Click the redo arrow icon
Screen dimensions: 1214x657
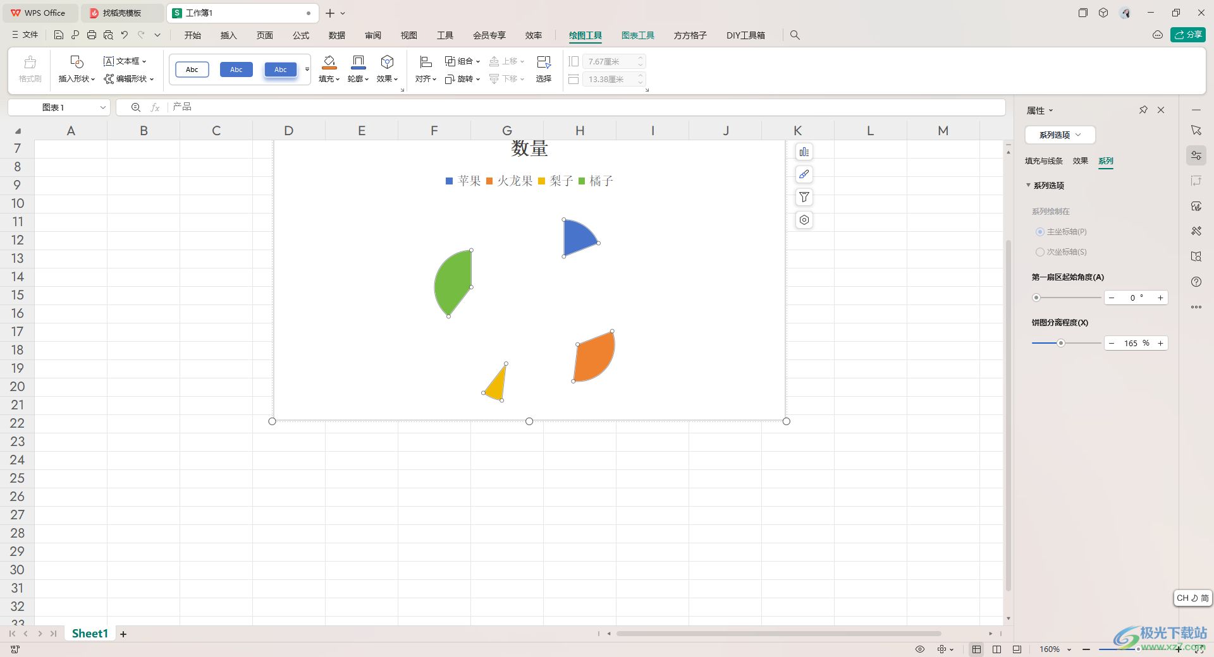[141, 35]
